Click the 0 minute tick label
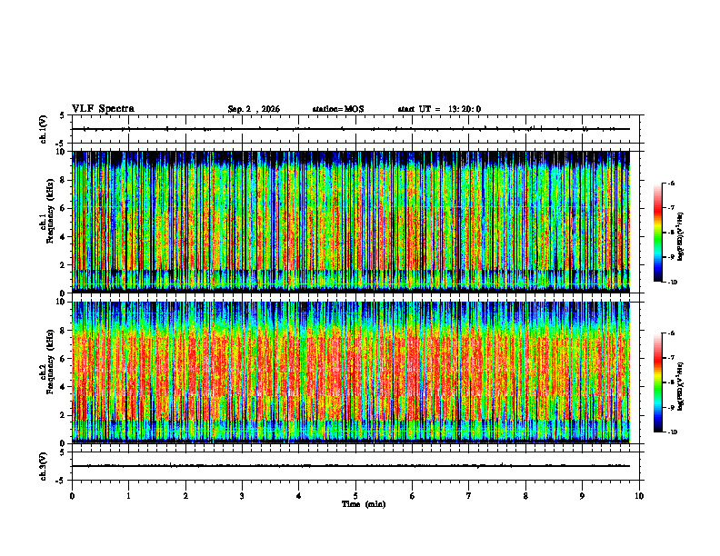This screenshot has height=556, width=720. pos(72,496)
